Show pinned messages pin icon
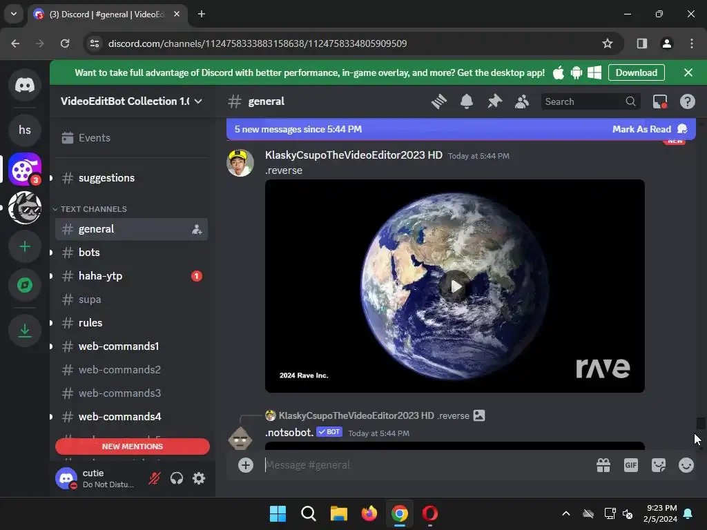 click(494, 101)
